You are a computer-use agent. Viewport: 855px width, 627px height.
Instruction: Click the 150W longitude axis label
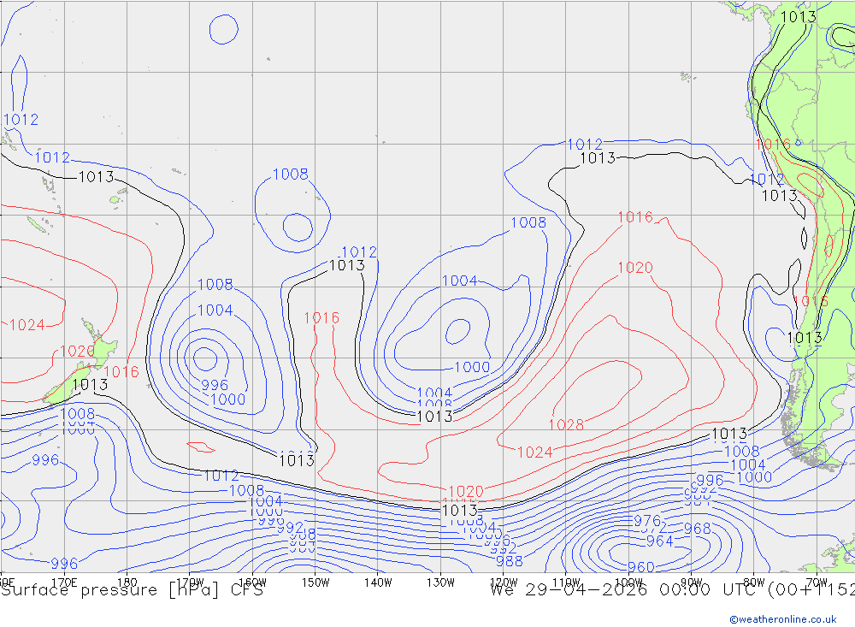tap(315, 583)
